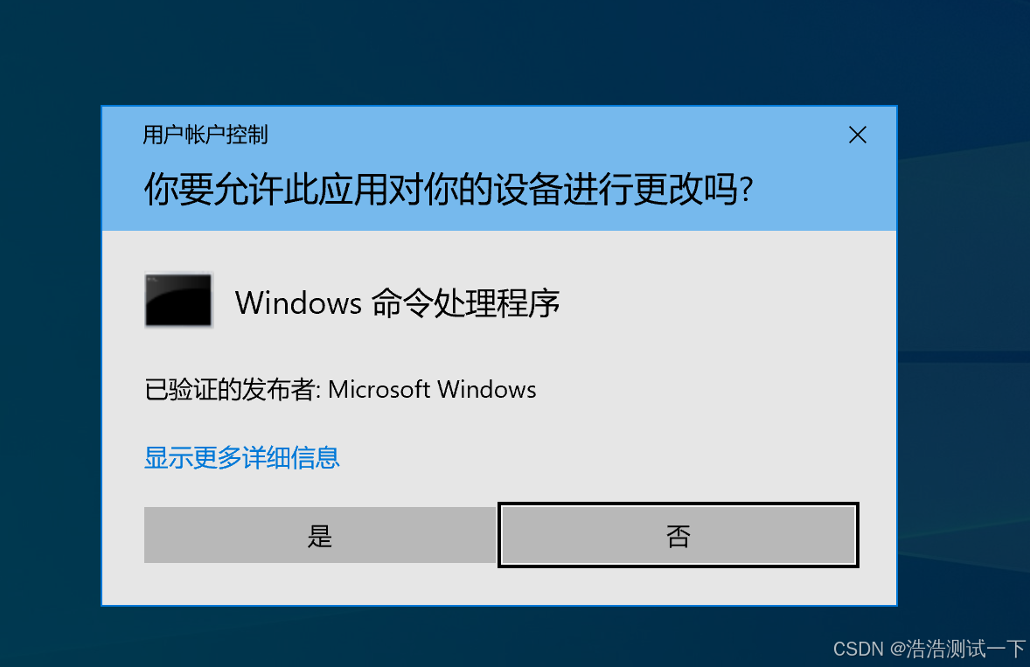The height and width of the screenshot is (667, 1030).
Task: Close the User Account Control dialog
Action: point(857,135)
